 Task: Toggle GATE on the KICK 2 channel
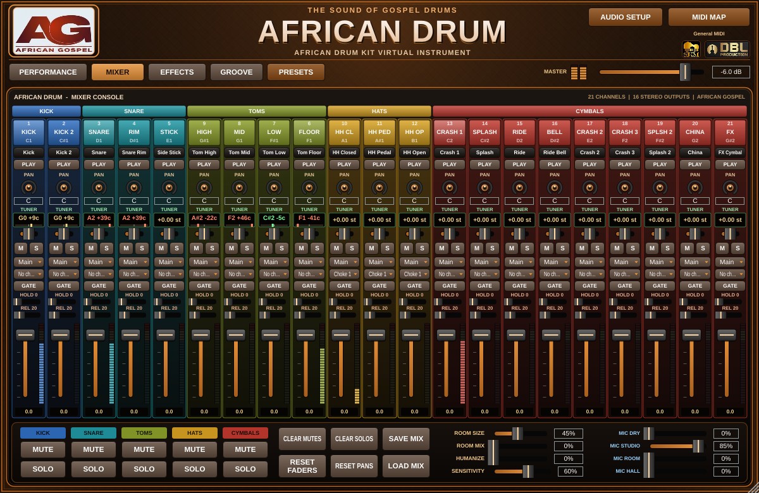(x=64, y=286)
